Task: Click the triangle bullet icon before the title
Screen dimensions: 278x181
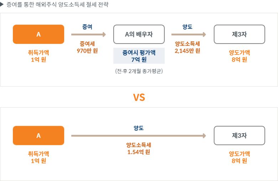Action: coord(2,5)
